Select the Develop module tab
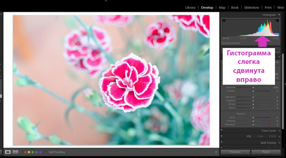This screenshot has width=286, height=158. point(207,7)
